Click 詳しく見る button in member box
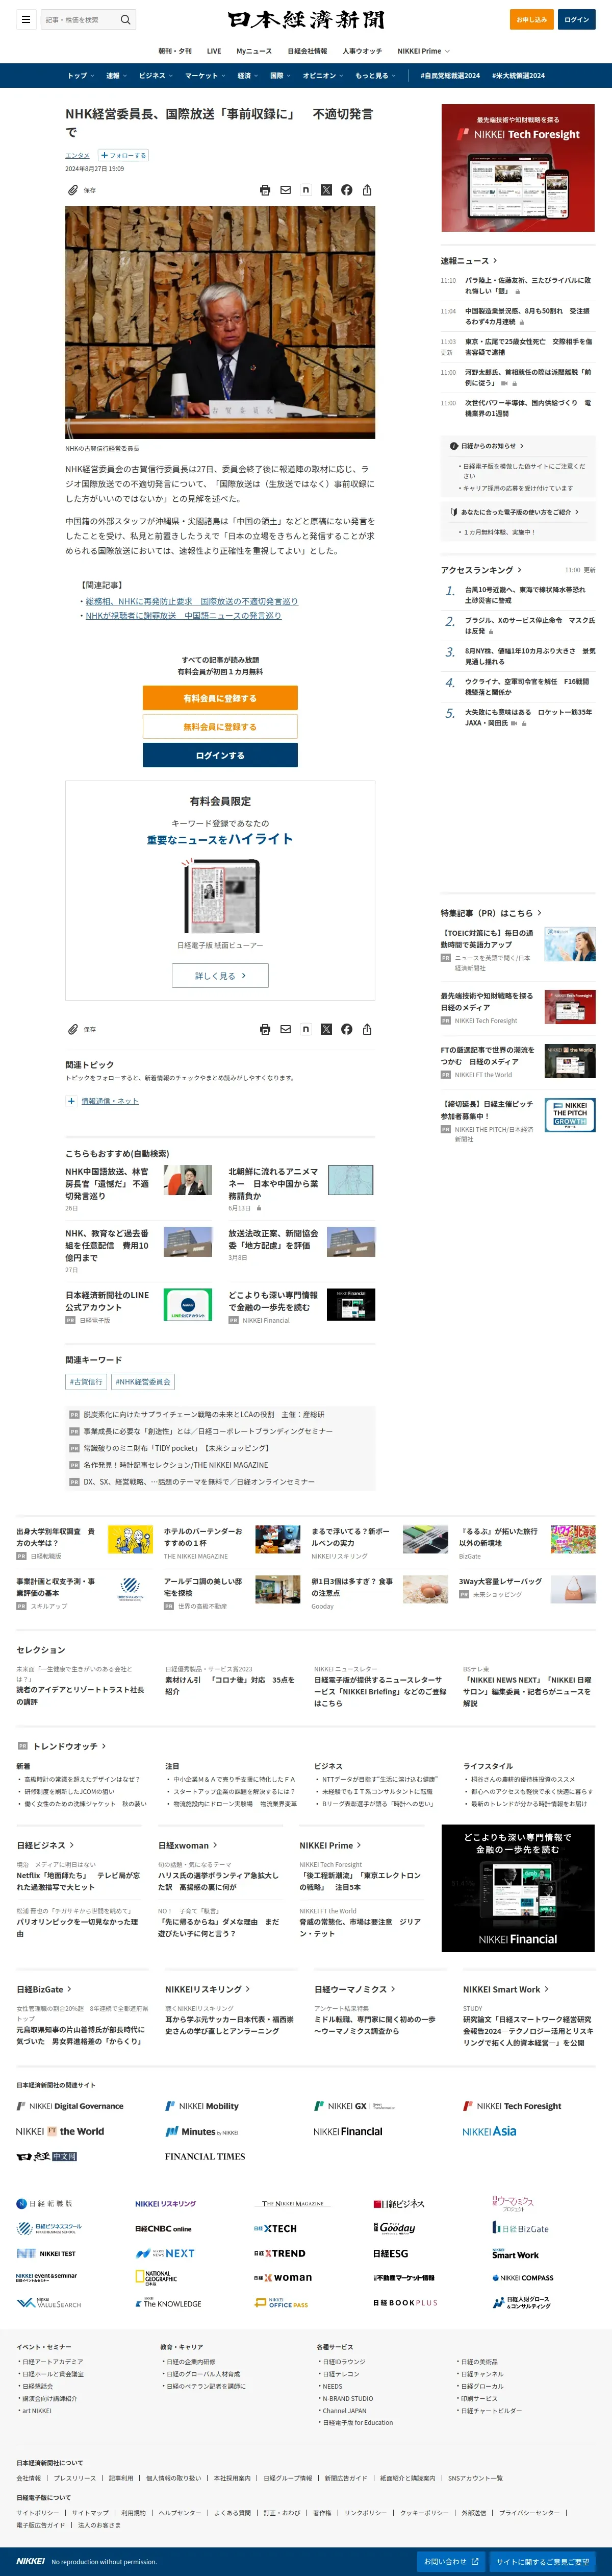 coord(220,975)
